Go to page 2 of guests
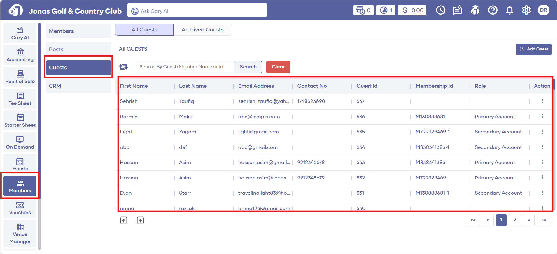This screenshot has height=254, width=557. click(515, 220)
